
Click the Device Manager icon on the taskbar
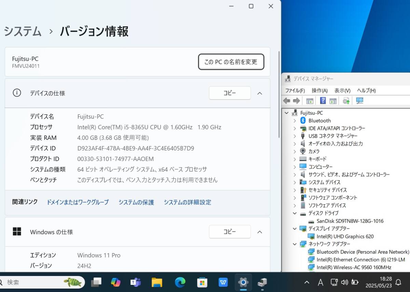pyautogui.click(x=262, y=282)
